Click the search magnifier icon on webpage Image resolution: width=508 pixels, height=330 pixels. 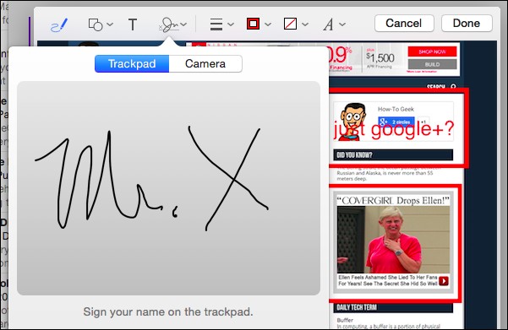[453, 87]
